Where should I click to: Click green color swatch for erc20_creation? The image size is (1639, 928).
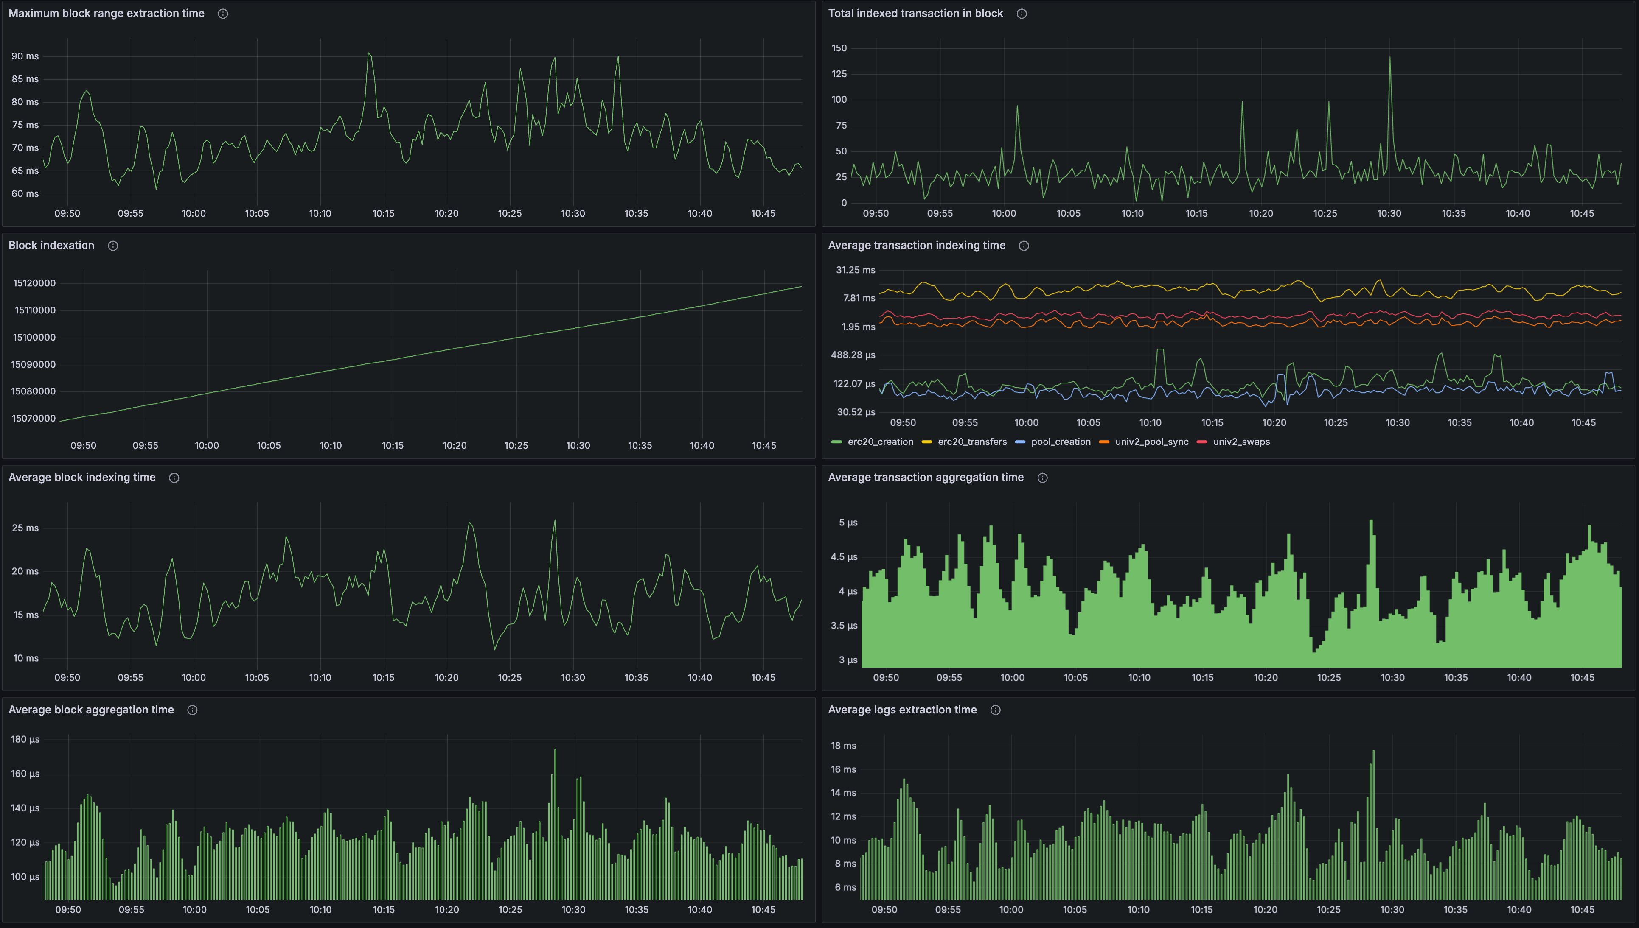click(x=837, y=442)
